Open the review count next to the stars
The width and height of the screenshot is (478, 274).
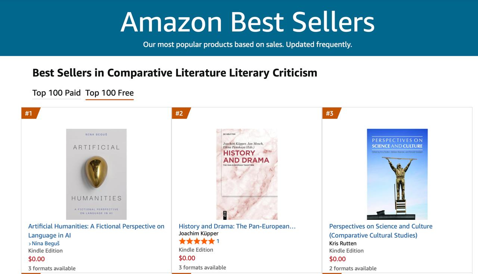(x=218, y=241)
